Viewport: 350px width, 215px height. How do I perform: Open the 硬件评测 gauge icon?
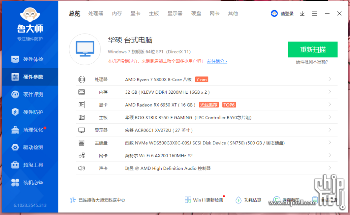coord(15,94)
